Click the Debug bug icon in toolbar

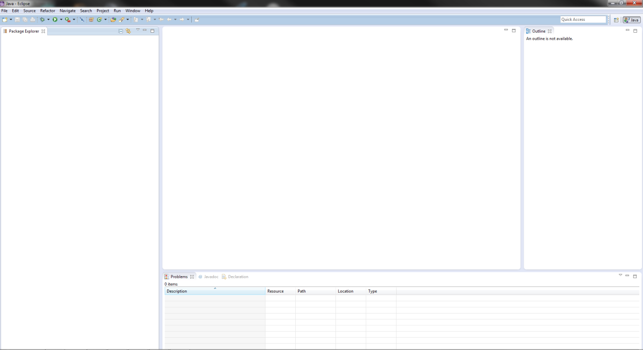[x=42, y=19]
